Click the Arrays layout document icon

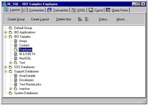coord(16,41)
